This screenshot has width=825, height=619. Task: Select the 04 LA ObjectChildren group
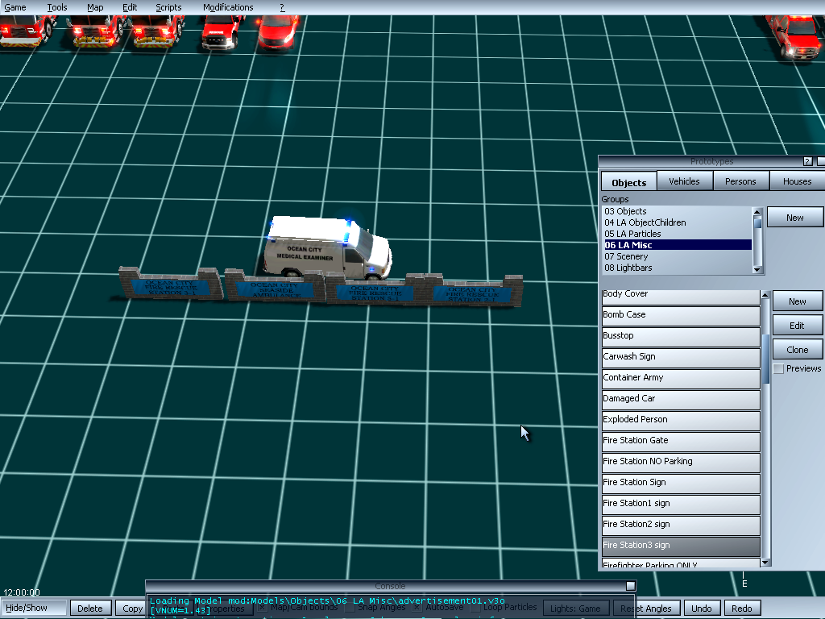(x=678, y=222)
